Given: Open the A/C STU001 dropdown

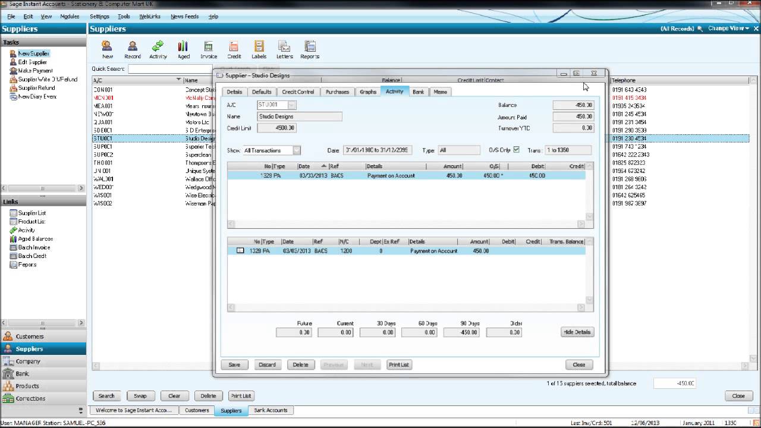Looking at the screenshot, I should click(292, 105).
